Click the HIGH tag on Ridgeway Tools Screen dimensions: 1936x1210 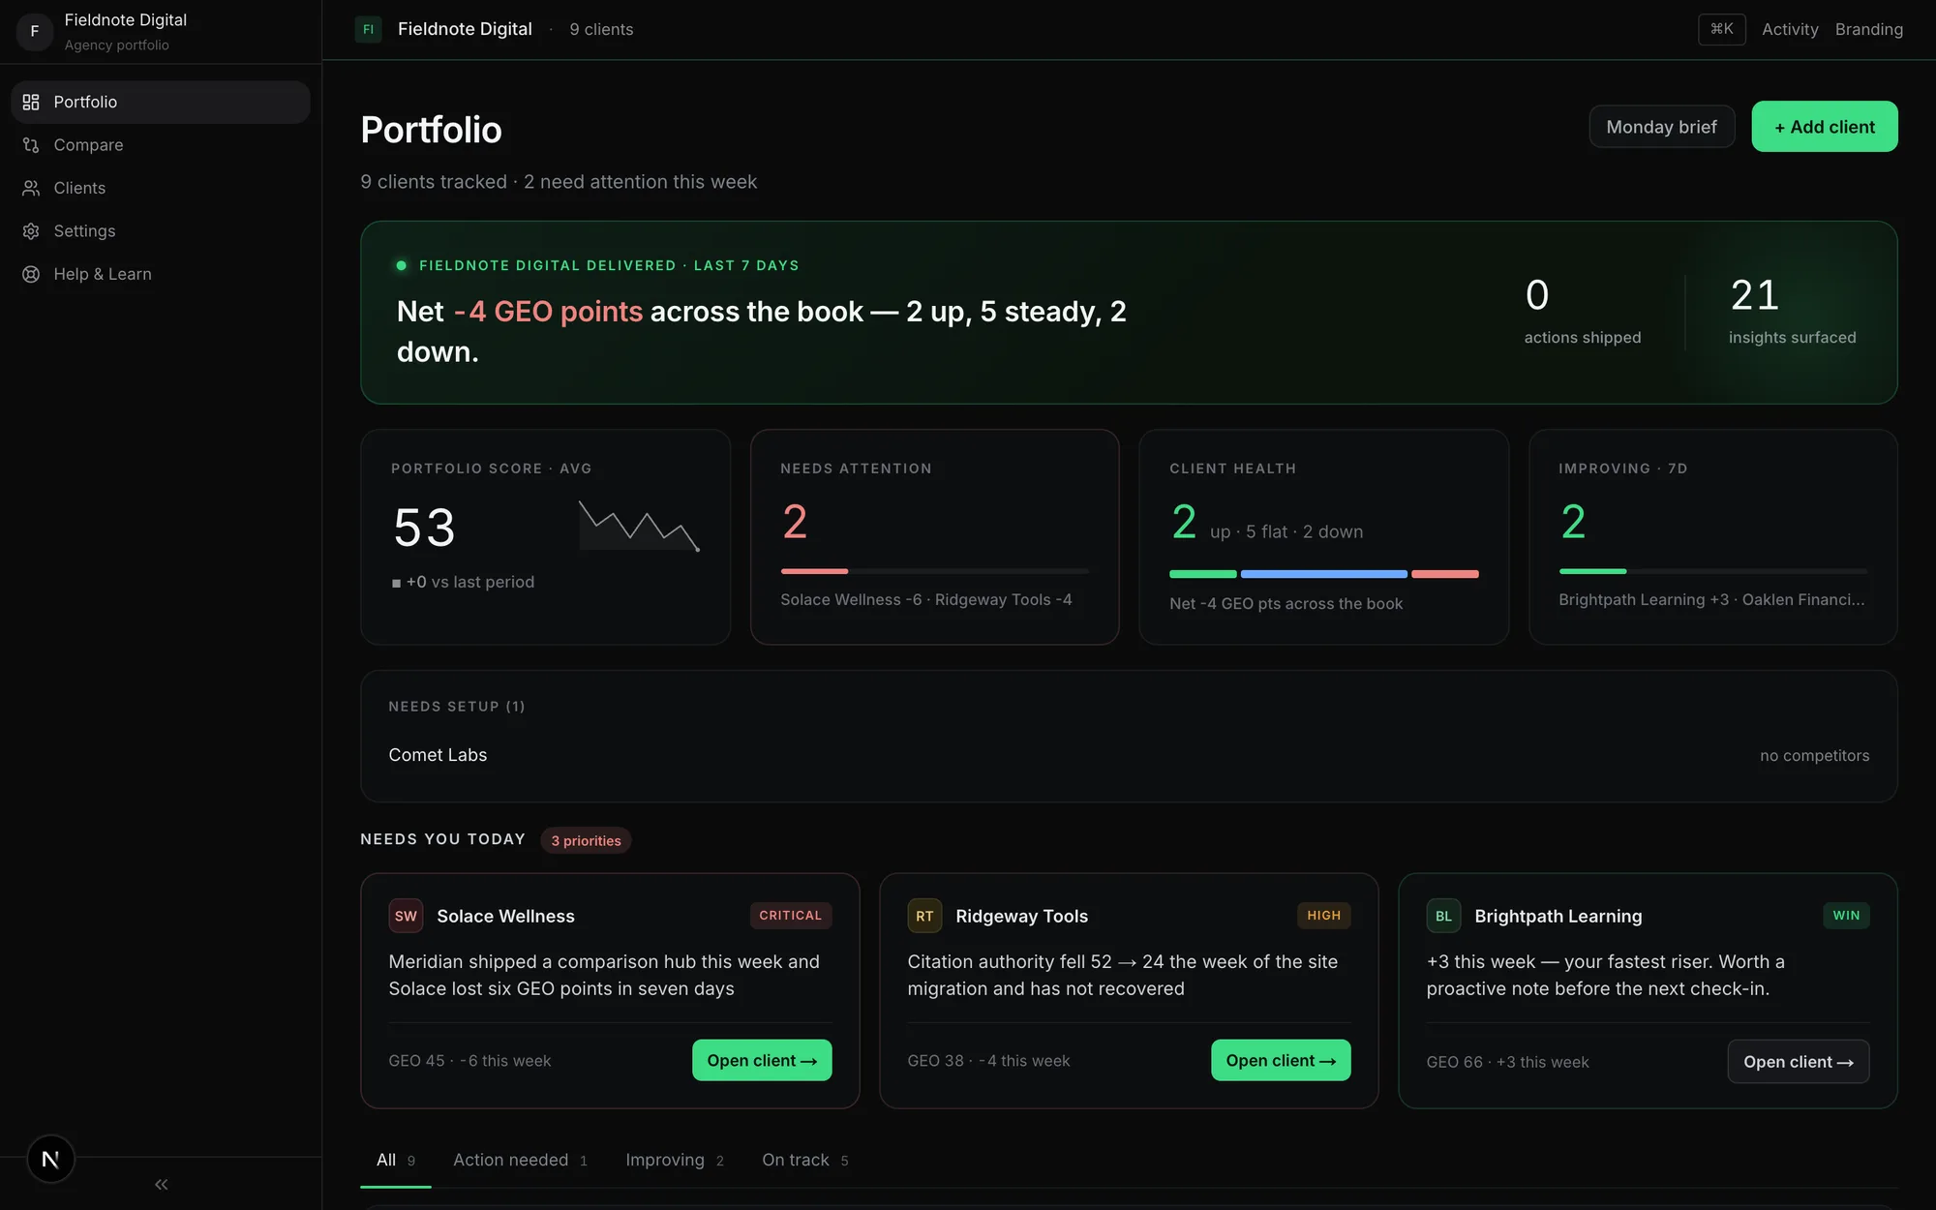pyautogui.click(x=1323, y=916)
